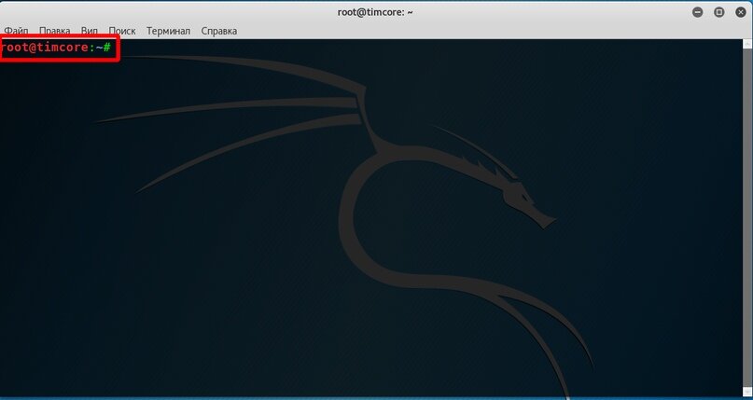Click the window title root@timcore: ~

pyautogui.click(x=375, y=12)
